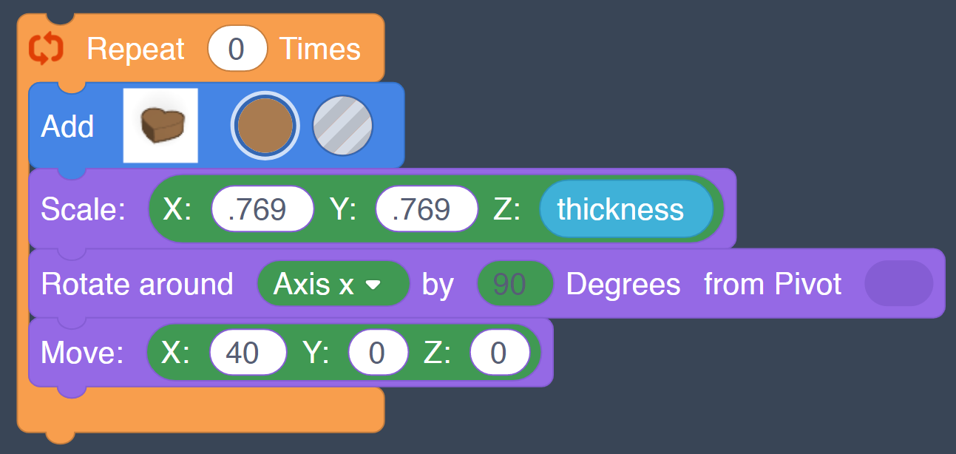This screenshot has height=454, width=956.
Task: Click the orange repeat loop icon
Action: tap(46, 50)
